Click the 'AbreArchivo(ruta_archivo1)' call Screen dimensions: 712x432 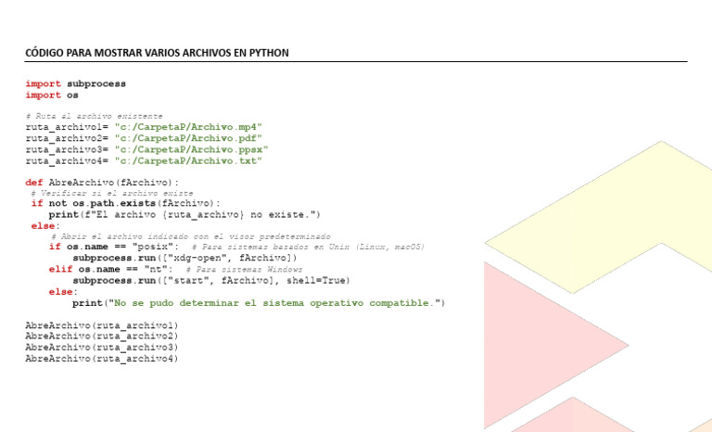click(x=102, y=325)
